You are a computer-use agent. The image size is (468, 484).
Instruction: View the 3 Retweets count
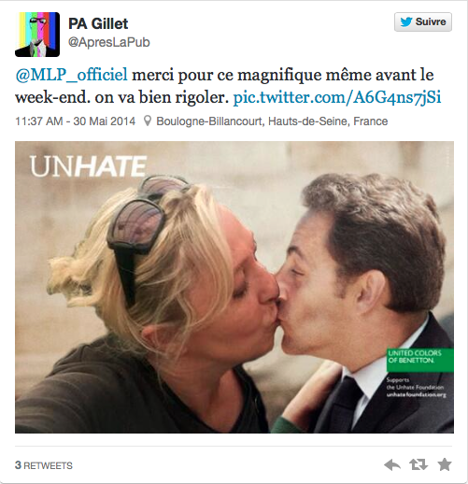click(x=44, y=465)
